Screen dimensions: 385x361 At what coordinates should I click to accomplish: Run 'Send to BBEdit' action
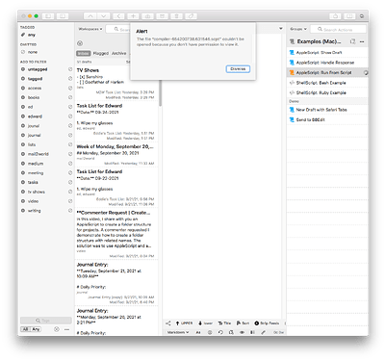327,119
